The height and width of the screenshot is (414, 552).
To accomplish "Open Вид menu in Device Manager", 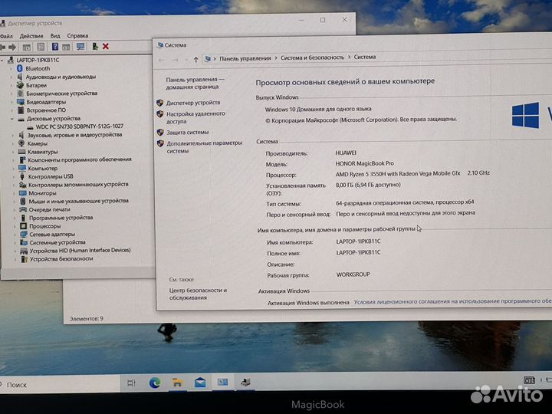I will pos(55,35).
